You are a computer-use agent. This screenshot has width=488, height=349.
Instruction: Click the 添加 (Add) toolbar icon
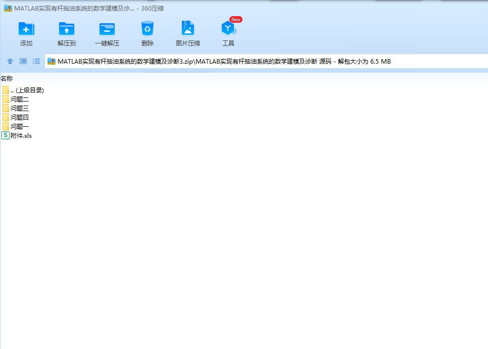[26, 29]
